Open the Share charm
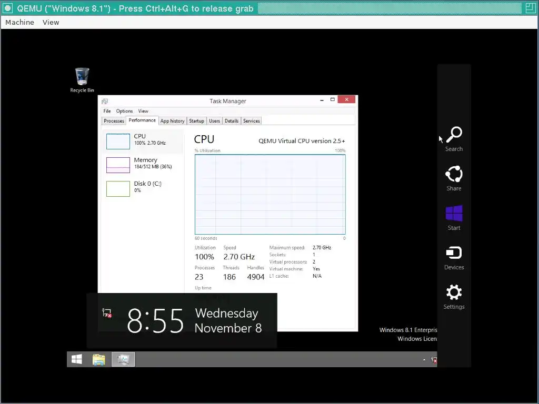 (454, 179)
